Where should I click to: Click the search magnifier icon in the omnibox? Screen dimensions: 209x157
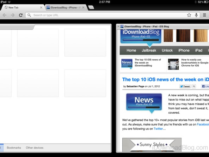pos(29,15)
